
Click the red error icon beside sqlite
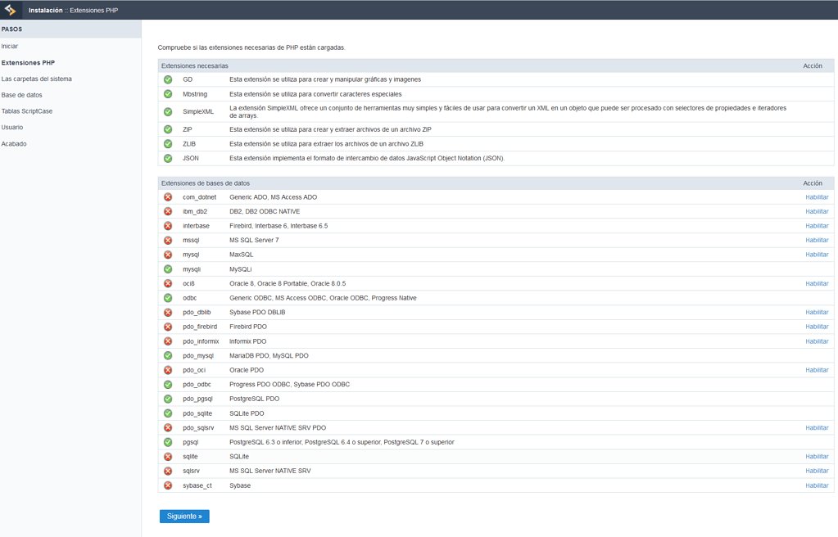click(x=170, y=456)
